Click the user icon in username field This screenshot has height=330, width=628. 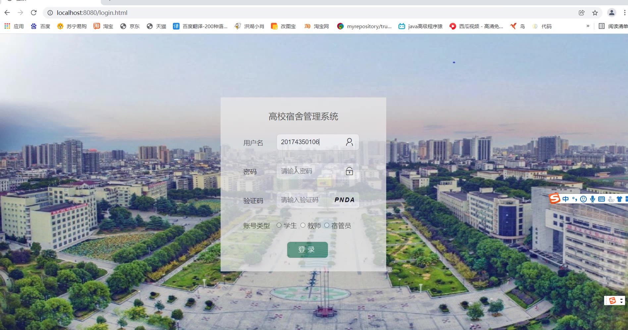click(x=349, y=142)
